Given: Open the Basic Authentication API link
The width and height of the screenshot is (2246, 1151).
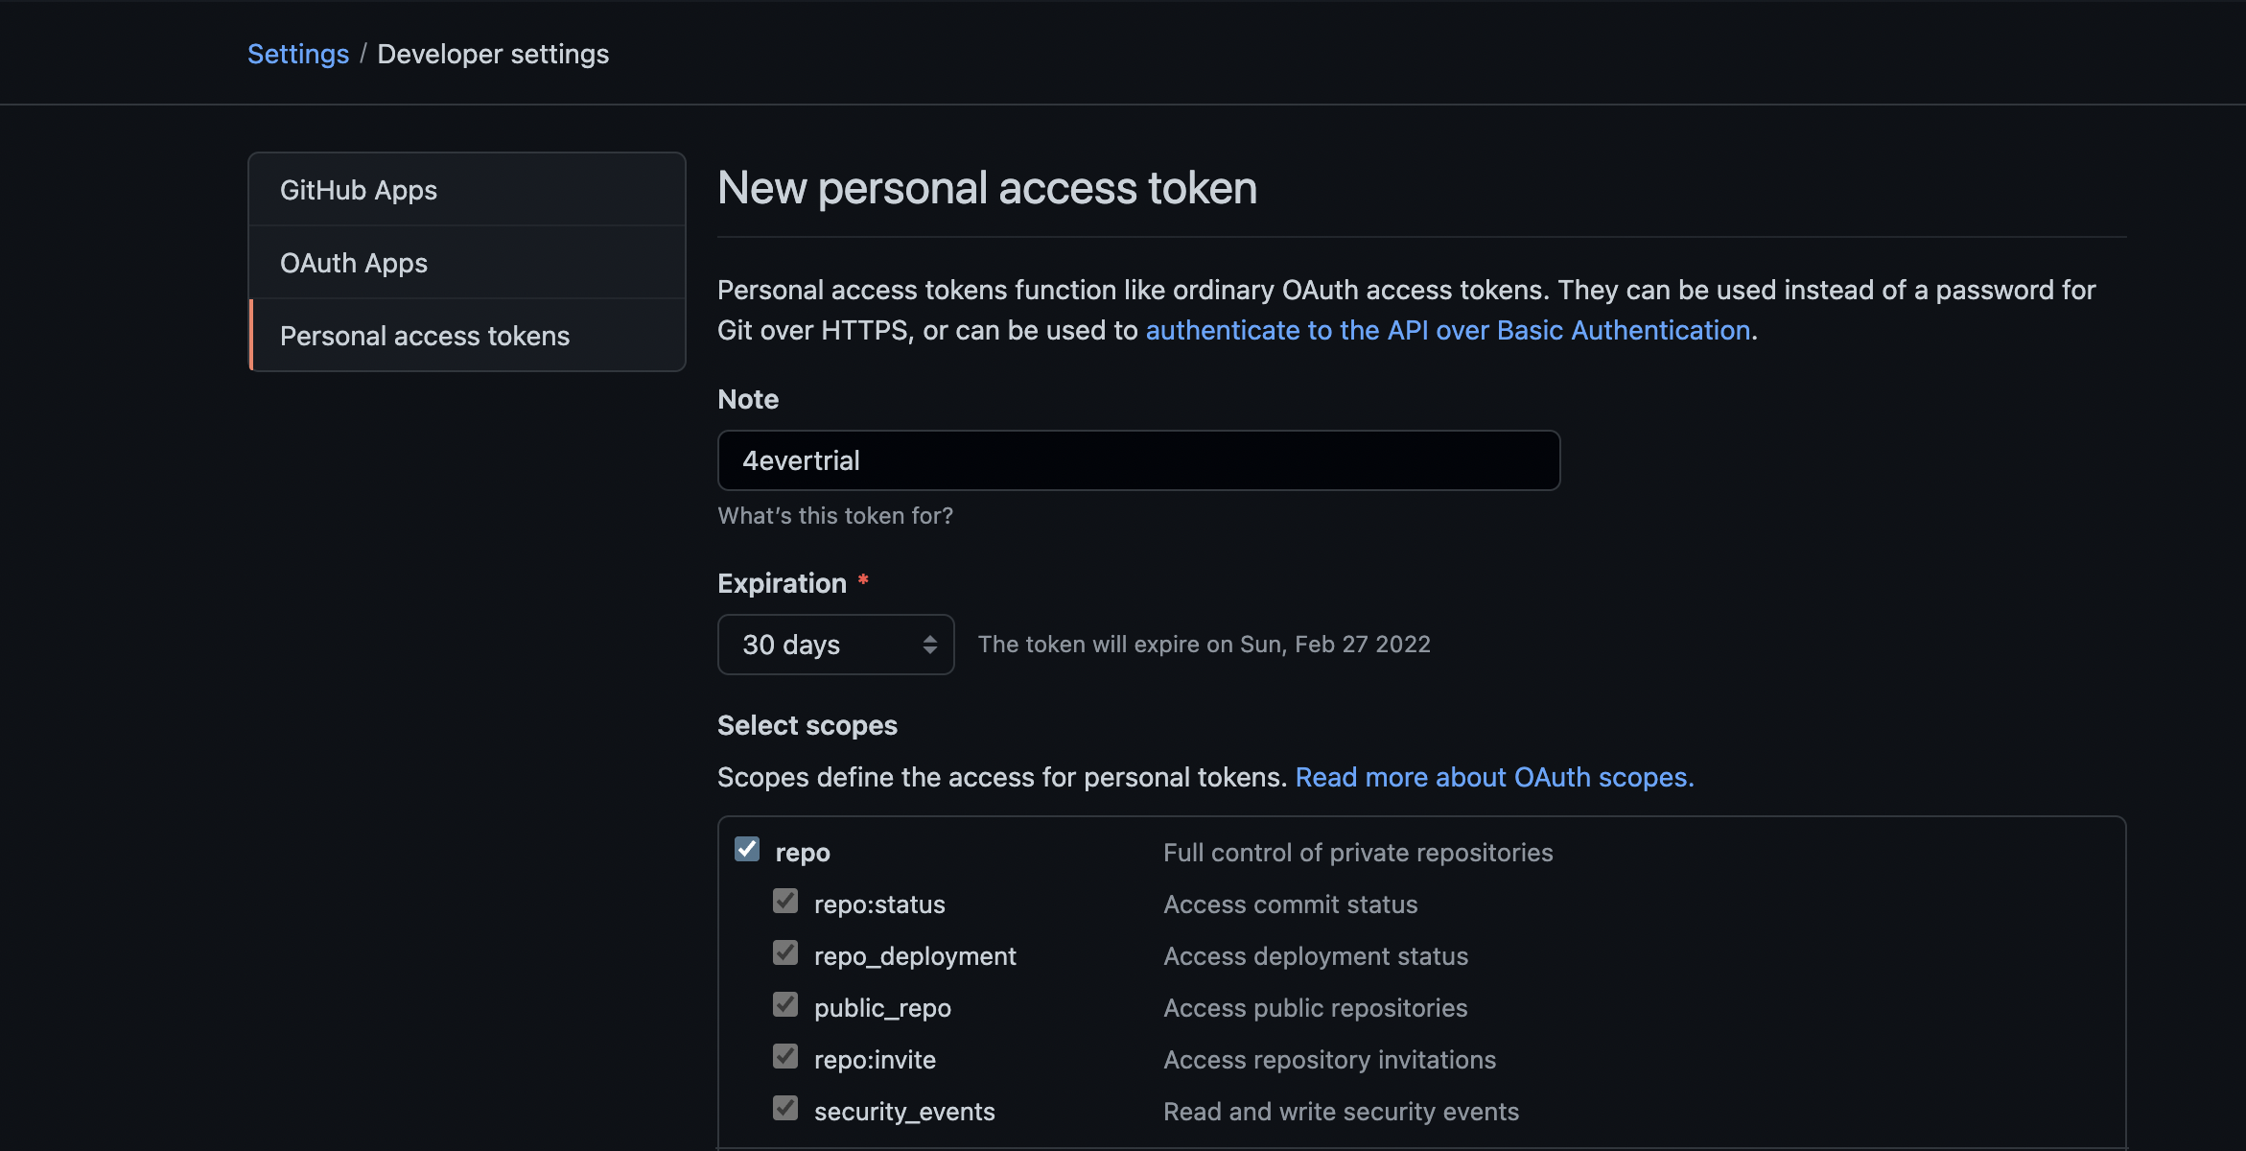Looking at the screenshot, I should [1448, 330].
